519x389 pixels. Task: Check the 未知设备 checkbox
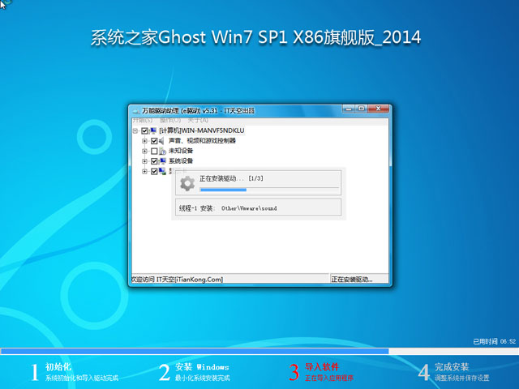coord(154,152)
